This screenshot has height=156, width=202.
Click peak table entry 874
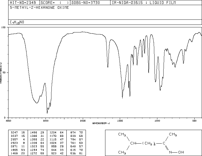pyautogui.click(x=73, y=133)
